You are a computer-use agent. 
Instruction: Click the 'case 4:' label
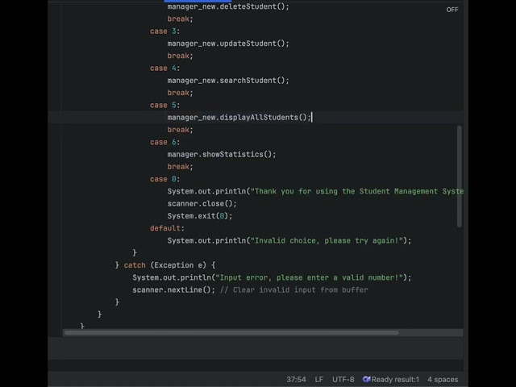[x=164, y=68]
